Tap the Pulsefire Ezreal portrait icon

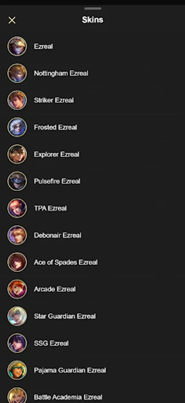click(17, 181)
